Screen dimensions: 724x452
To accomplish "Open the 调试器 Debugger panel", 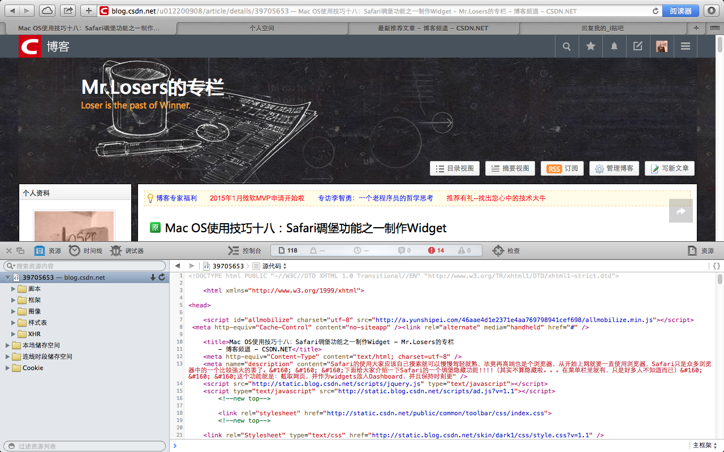I will (127, 251).
